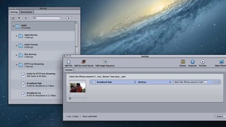
Task: Click the second icon in Settings toolbar
Action: (19, 18)
